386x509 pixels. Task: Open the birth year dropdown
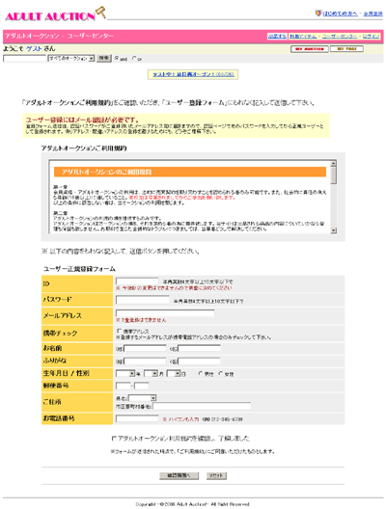[x=125, y=374]
